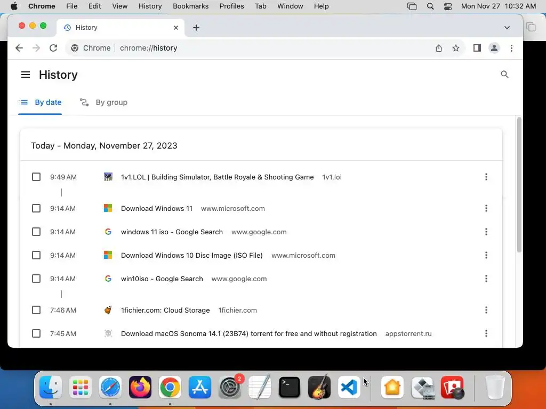Open the macOS Sonoma 14.1 torrent link

pos(248,333)
